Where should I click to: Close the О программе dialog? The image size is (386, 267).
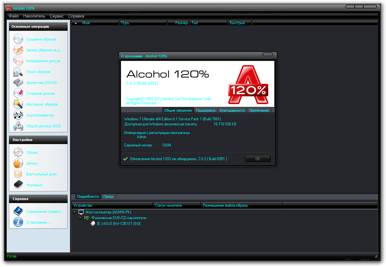tap(267, 55)
